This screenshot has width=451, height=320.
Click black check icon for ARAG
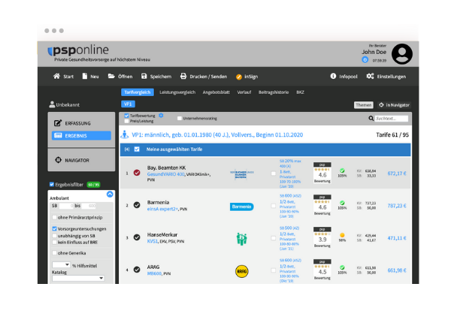tap(137, 270)
